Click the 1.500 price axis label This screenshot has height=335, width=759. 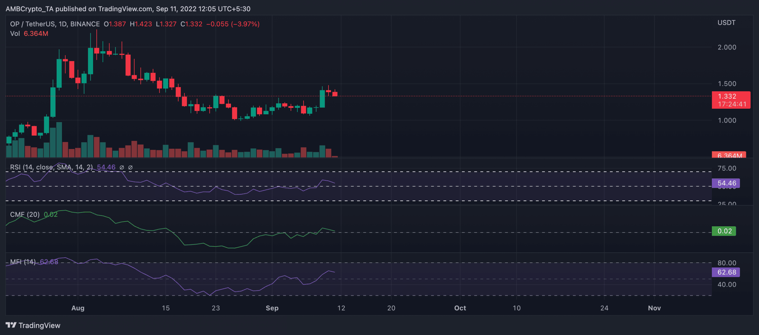pyautogui.click(x=727, y=84)
